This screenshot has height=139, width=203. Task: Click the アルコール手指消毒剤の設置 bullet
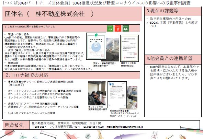click(x=33, y=104)
